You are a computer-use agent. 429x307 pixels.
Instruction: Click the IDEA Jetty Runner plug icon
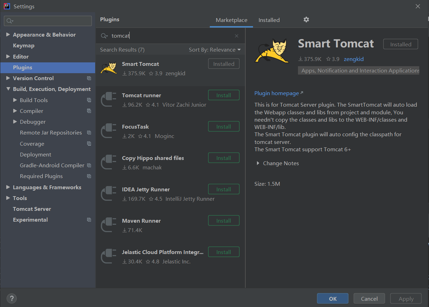click(x=109, y=193)
